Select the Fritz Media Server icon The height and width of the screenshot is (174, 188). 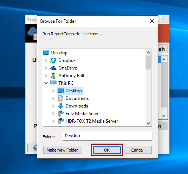(61, 114)
